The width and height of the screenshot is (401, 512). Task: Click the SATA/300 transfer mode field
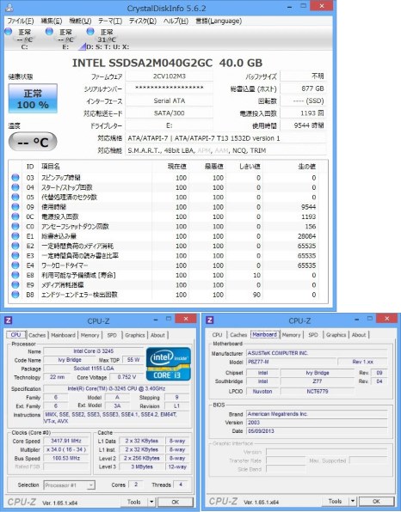[x=170, y=113]
